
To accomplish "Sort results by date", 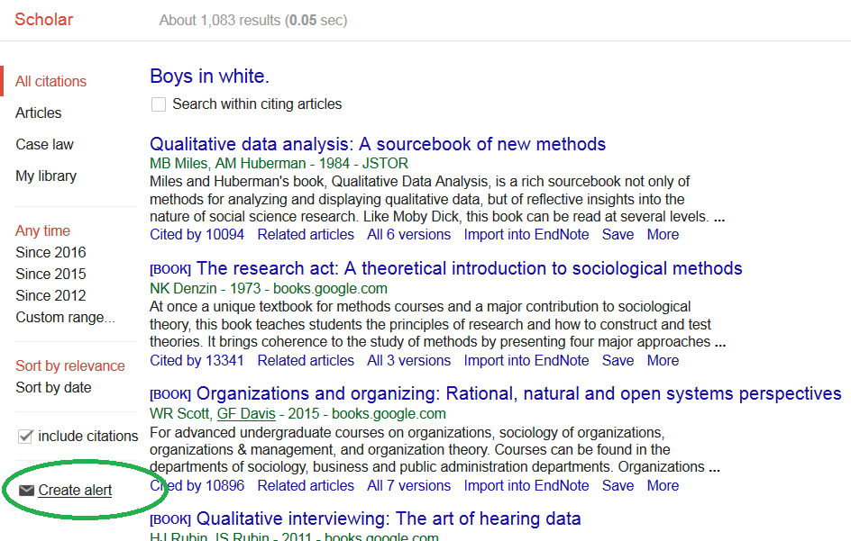I will tap(53, 387).
